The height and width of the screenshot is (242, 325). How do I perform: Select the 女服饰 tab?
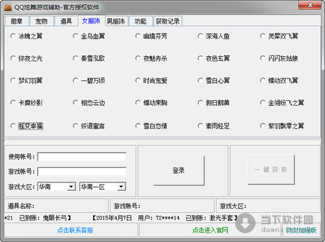[91, 21]
